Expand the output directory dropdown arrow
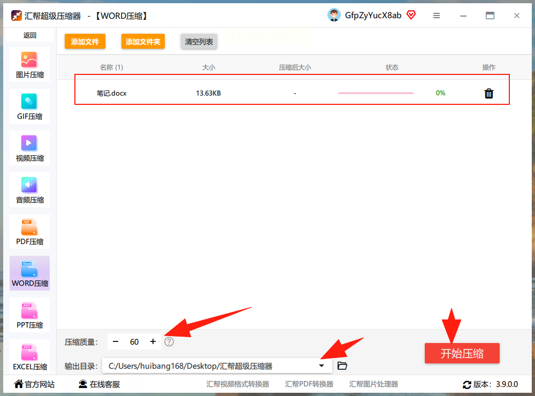Viewport: 535px width, 396px height. click(322, 366)
